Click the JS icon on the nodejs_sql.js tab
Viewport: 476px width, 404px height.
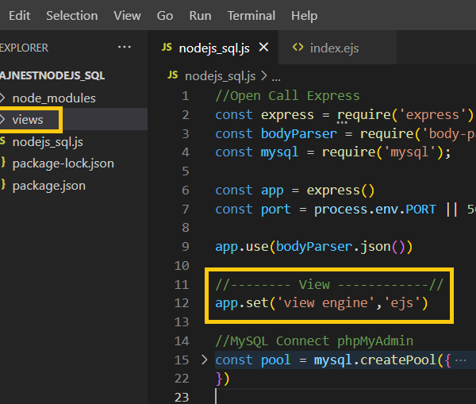point(167,48)
